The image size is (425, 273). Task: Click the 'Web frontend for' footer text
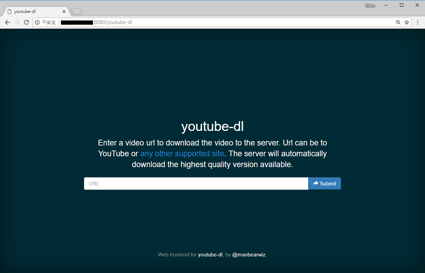coord(177,255)
